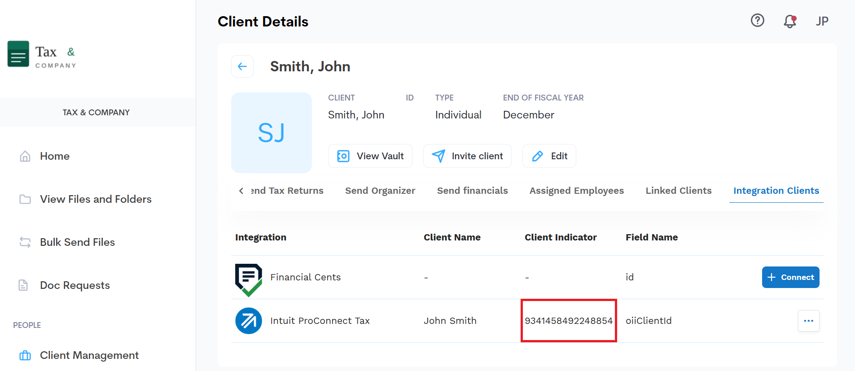Select the Integration Clients tab

pos(776,191)
